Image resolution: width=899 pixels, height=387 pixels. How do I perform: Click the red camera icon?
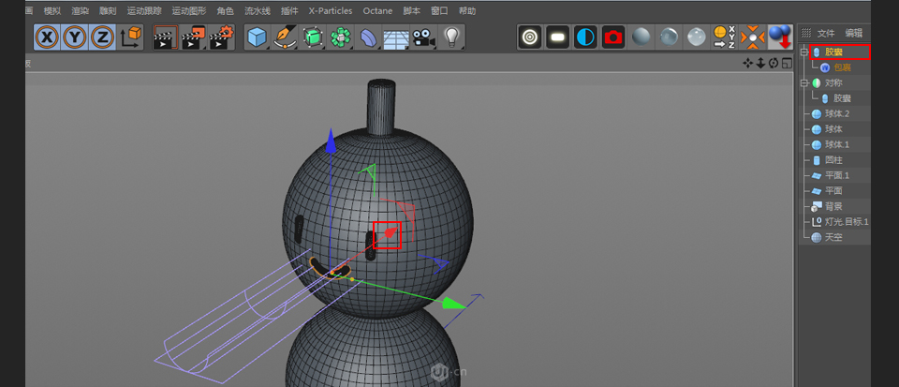[x=612, y=37]
